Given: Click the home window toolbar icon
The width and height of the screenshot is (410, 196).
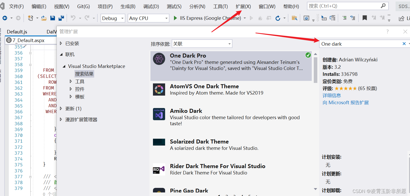Looking at the screenshot, I should pyautogui.click(x=306, y=18).
